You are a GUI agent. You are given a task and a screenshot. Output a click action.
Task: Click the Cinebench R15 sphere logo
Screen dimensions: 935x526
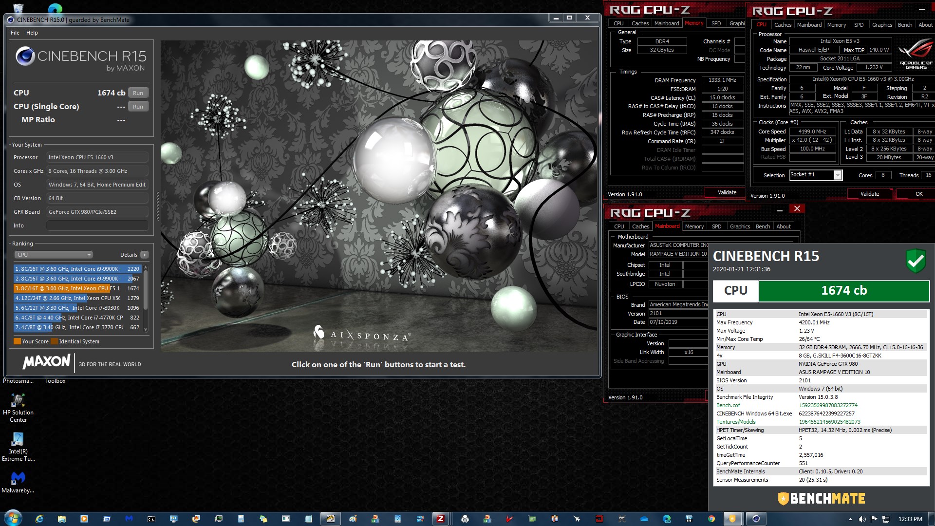[x=25, y=56]
